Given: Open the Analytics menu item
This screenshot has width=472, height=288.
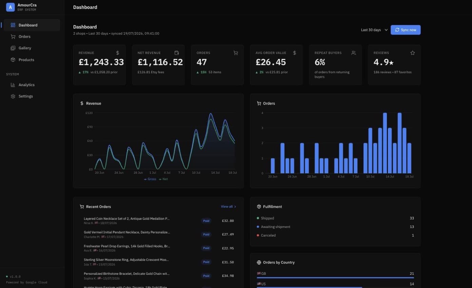Looking at the screenshot, I should click(x=32, y=85).
